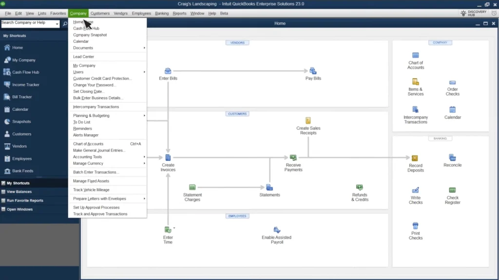Open the Pay Bills icon
Viewport: 499px width, 280px height.
pyautogui.click(x=313, y=71)
